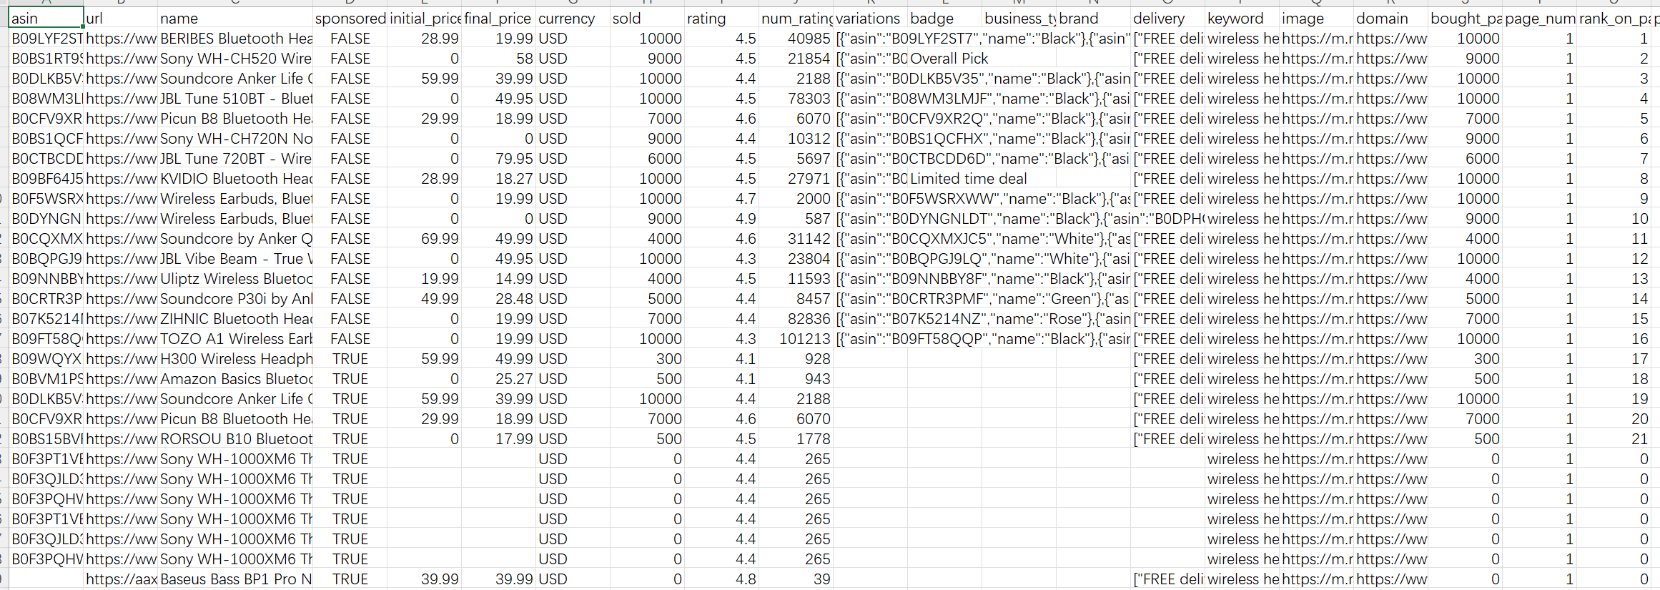Click the Baseus Bass BP1 name cell
Screen dimensions: 1660x590
(235, 579)
